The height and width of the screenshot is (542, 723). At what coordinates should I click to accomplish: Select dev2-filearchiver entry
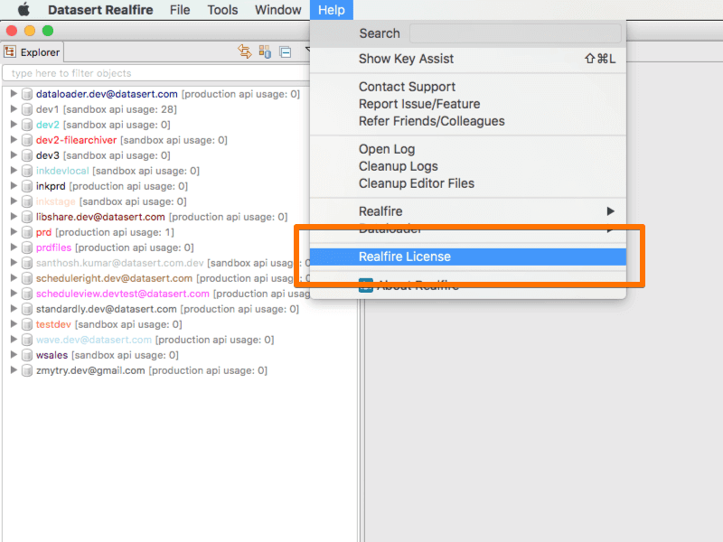coord(131,140)
